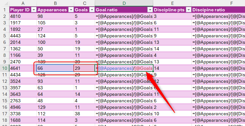Open the Appearances filter dropdown
Screen dimensions: 245x126
(71, 10)
